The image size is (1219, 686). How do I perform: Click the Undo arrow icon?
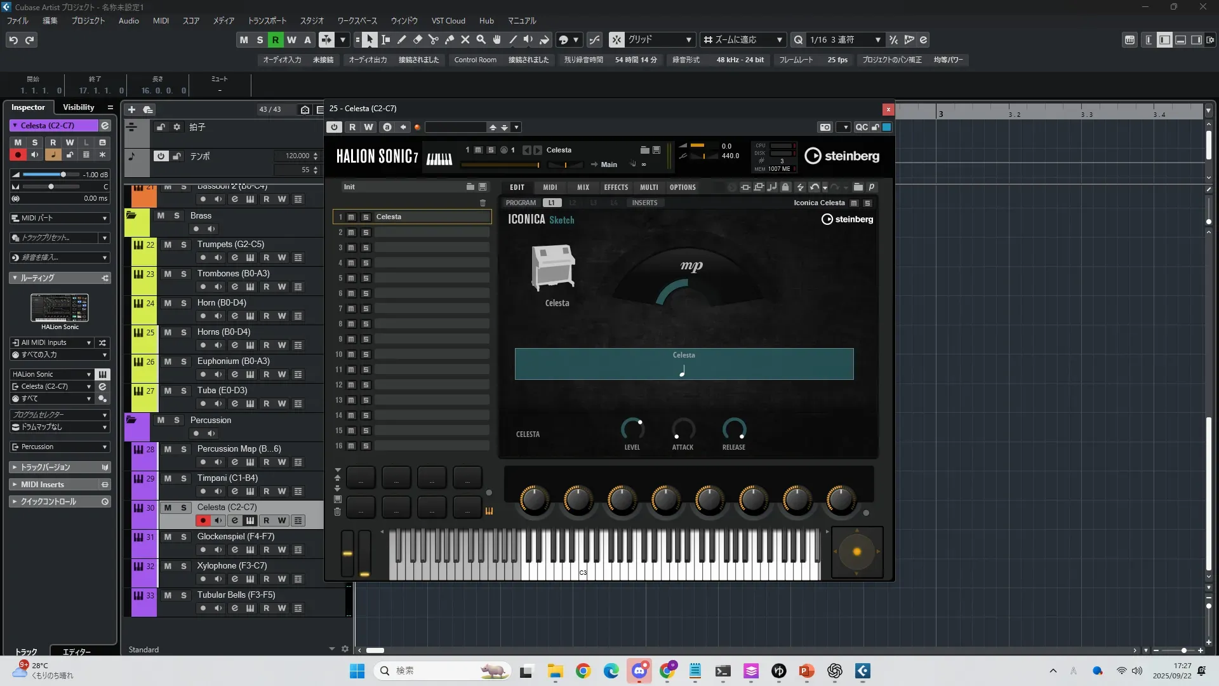[x=13, y=40]
